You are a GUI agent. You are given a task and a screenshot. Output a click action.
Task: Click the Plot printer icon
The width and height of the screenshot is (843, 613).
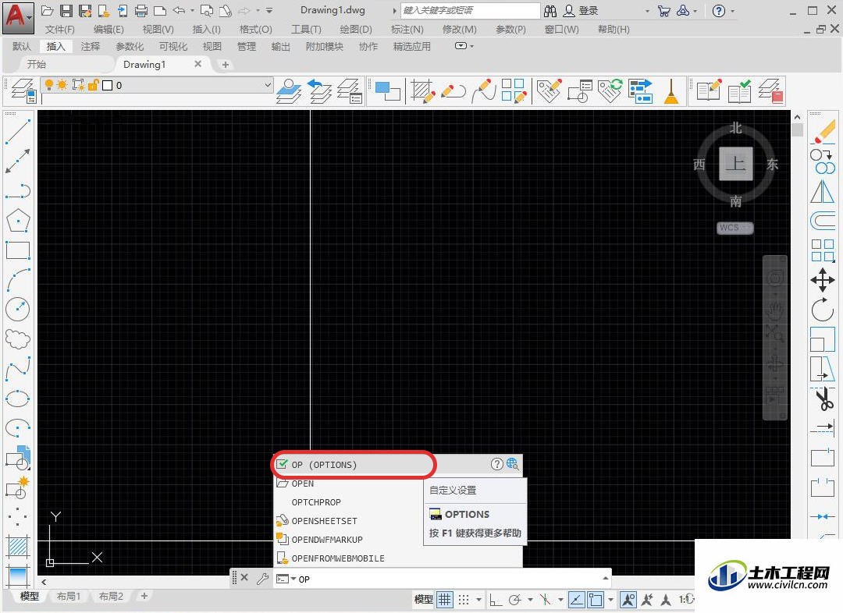pos(141,10)
